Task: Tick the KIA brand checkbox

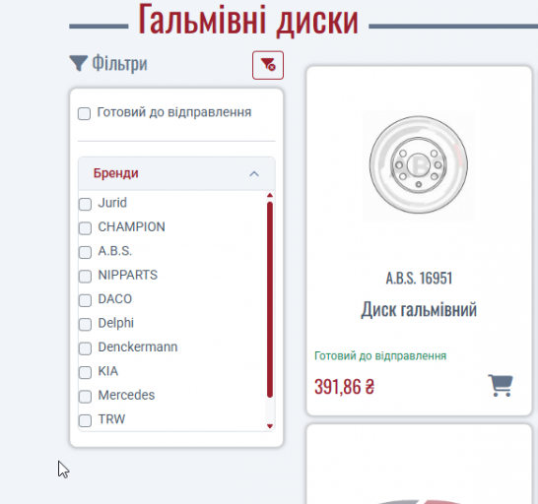Action: coord(85,372)
